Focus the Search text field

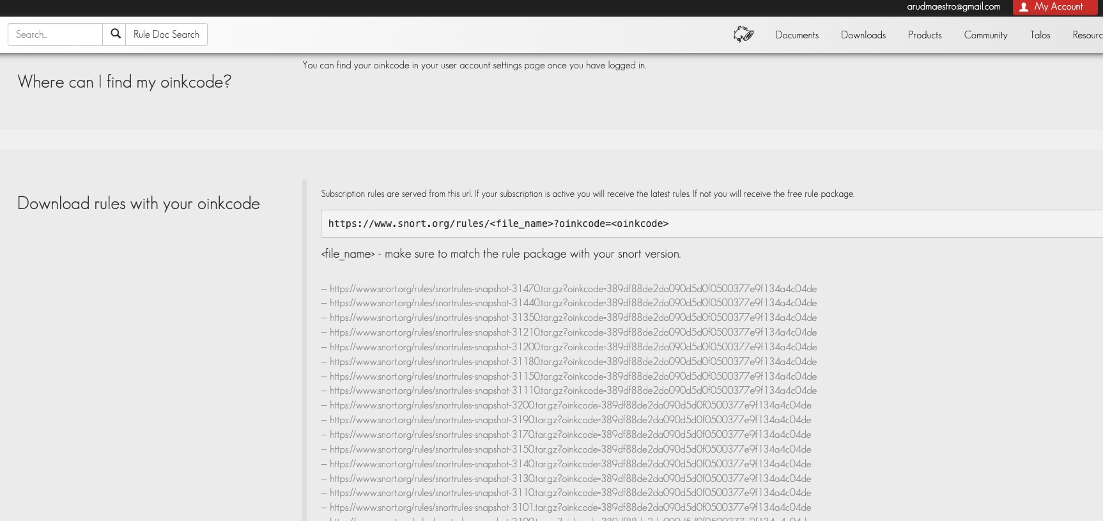(x=55, y=35)
